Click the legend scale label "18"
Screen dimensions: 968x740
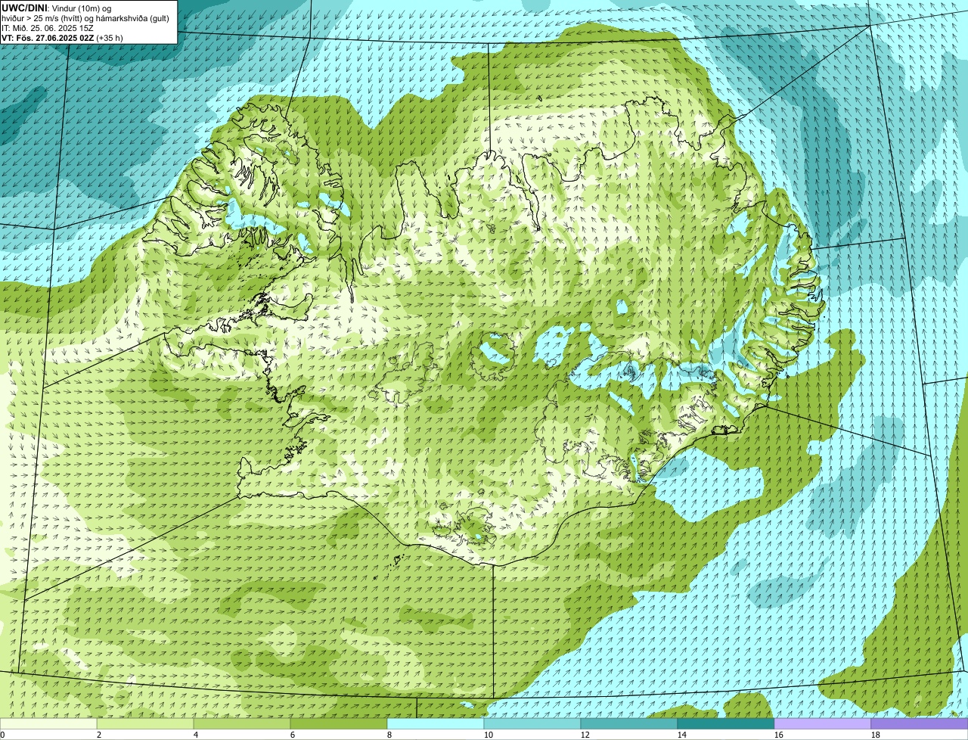click(x=876, y=735)
